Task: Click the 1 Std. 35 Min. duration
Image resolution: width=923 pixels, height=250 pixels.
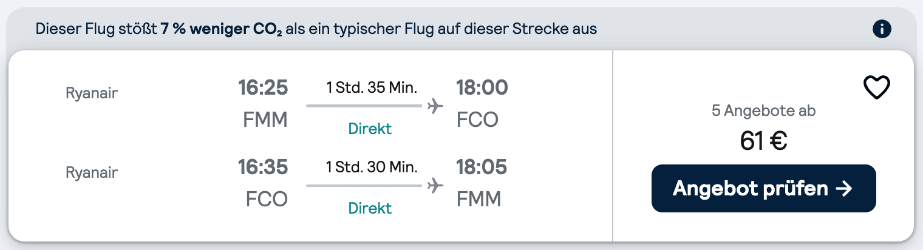Action: pyautogui.click(x=372, y=88)
